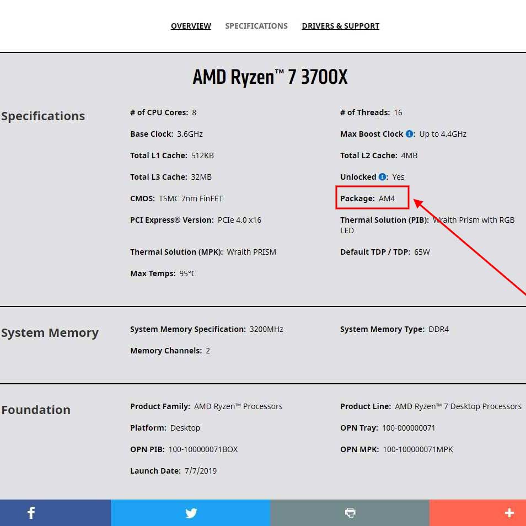Click the 'Unlocked' Yes value
This screenshot has height=526, width=526.
[x=398, y=177]
